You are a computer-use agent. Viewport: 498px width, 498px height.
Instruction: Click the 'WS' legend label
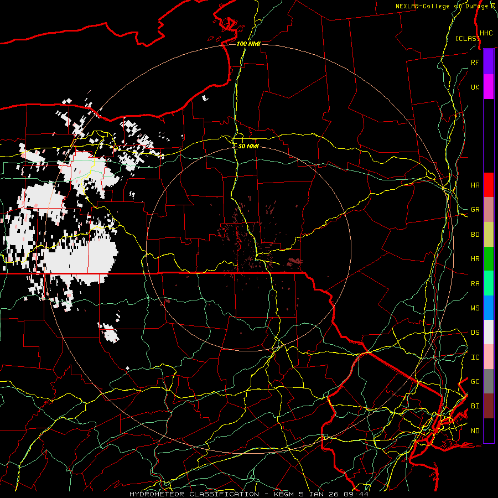pos(475,308)
